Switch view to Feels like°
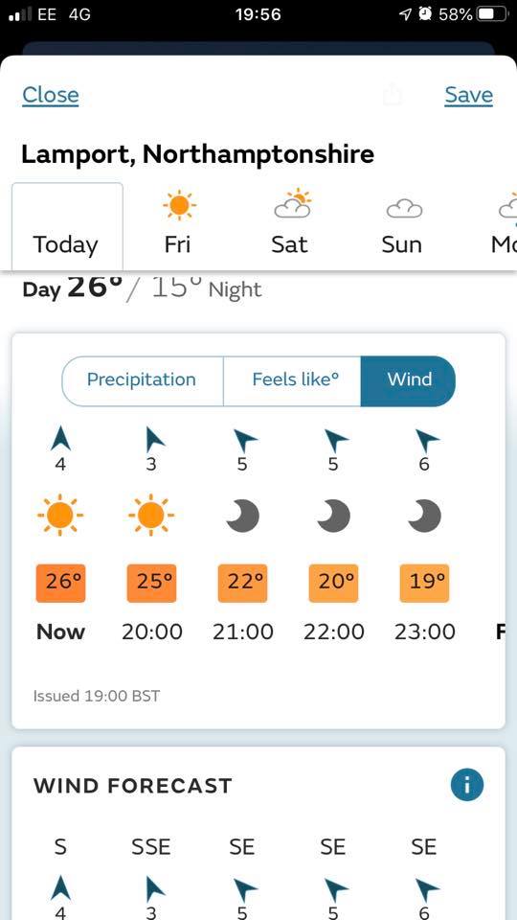Image resolution: width=517 pixels, height=920 pixels. 293,379
